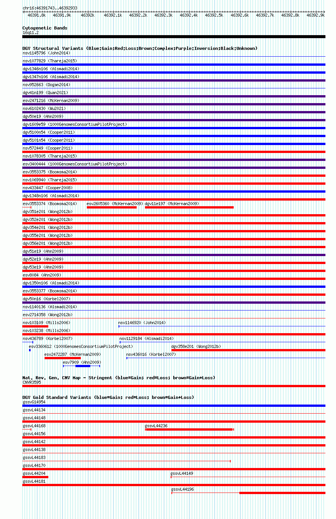Open dgv50e19 (Ahn2009) variant label
This screenshot has height=519, width=336.
(x=43, y=116)
